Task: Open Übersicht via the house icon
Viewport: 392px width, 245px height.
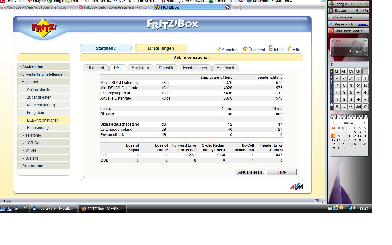Action: coord(245,49)
